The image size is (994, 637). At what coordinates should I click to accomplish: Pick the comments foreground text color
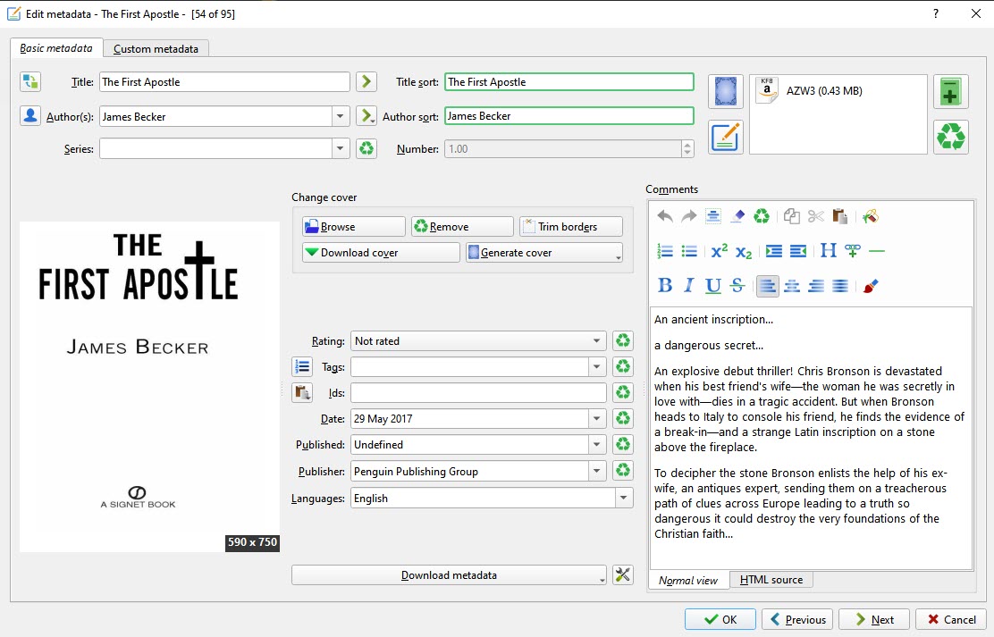[871, 286]
